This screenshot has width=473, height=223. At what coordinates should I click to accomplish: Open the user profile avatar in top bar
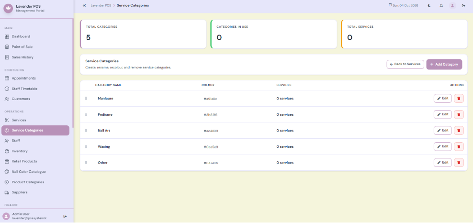[452, 5]
